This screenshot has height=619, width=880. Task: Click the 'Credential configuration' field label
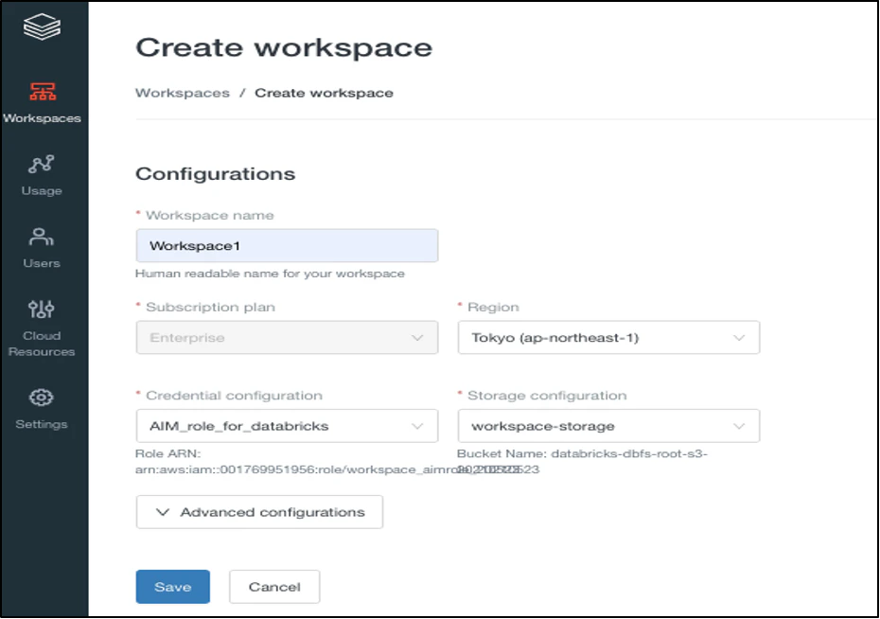point(234,396)
